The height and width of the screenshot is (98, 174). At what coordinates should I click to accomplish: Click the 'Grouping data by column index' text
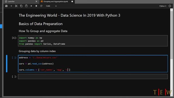pos(37,51)
